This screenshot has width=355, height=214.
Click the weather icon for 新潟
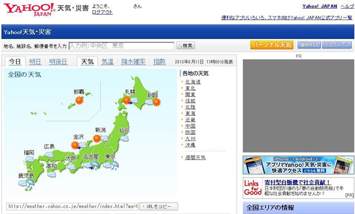pos(101,138)
